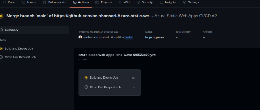Image resolution: width=260 pixels, height=110 pixels.
Task: Click the anishansari user avatar
Action: click(80, 37)
